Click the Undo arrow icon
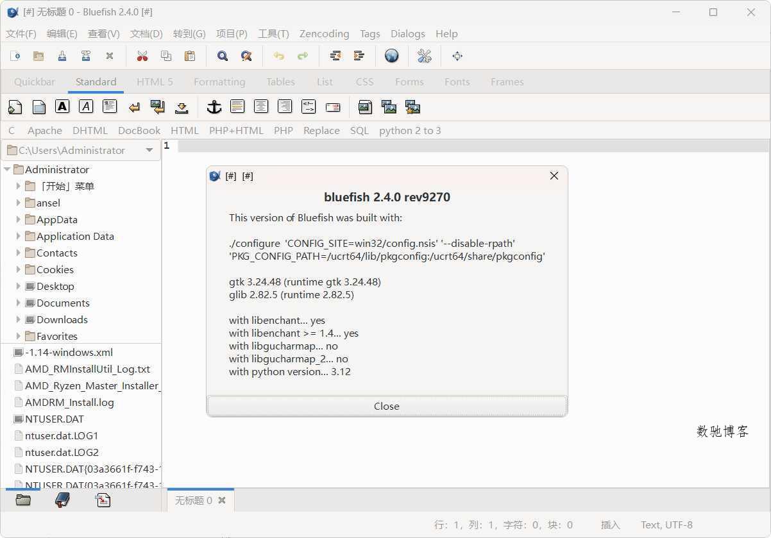 279,56
